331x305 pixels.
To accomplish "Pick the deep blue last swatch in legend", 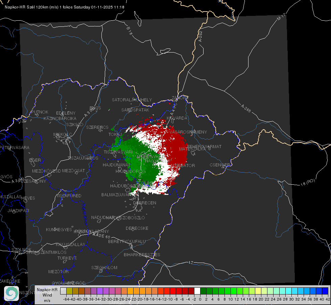I will [325, 291].
